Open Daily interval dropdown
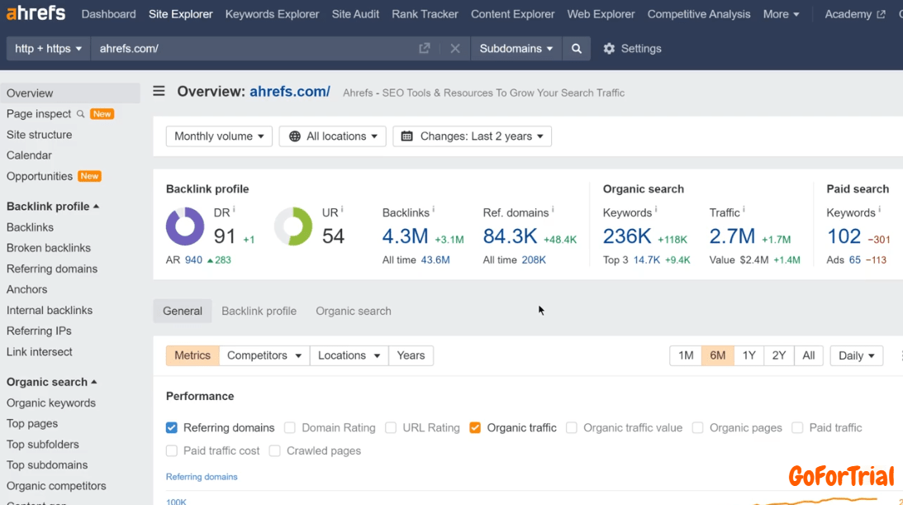 [x=857, y=355]
